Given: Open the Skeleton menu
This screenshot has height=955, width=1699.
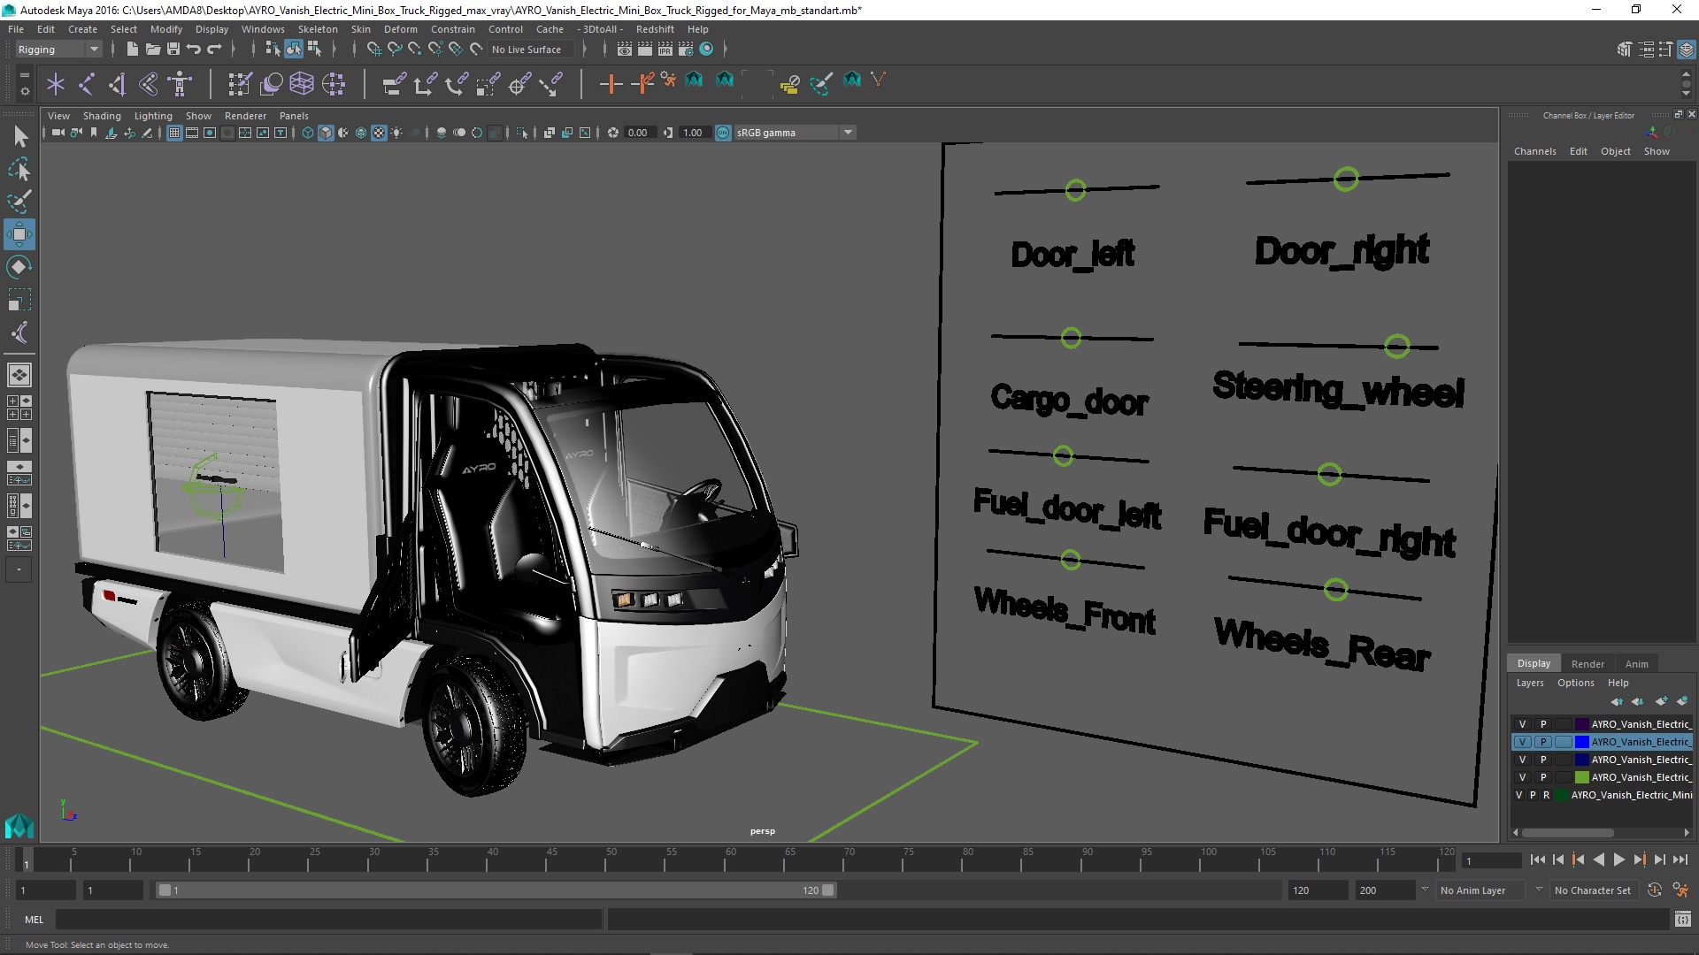Looking at the screenshot, I should 318,29.
